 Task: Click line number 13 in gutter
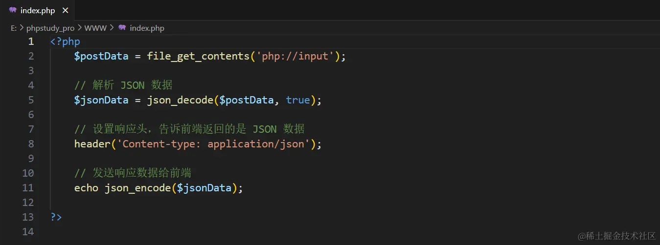coord(28,217)
